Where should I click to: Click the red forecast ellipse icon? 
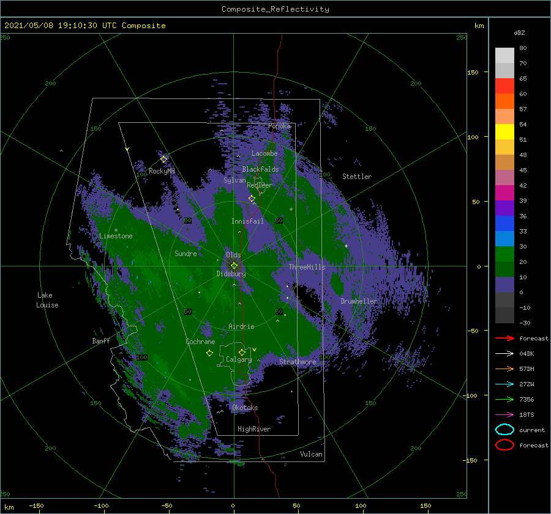504,445
